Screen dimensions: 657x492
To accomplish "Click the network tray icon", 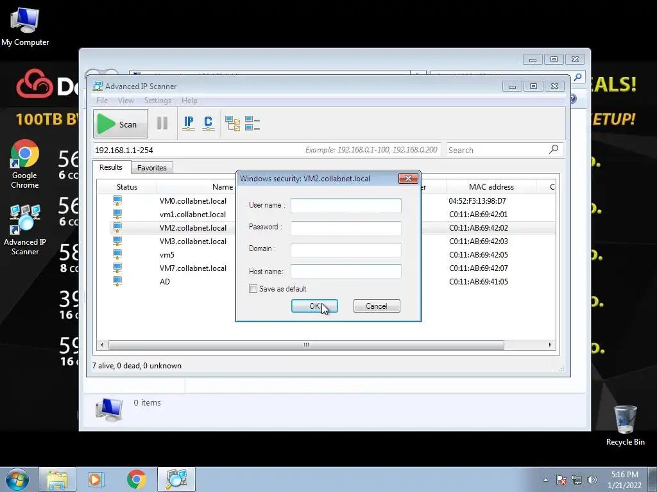I will 577,480.
